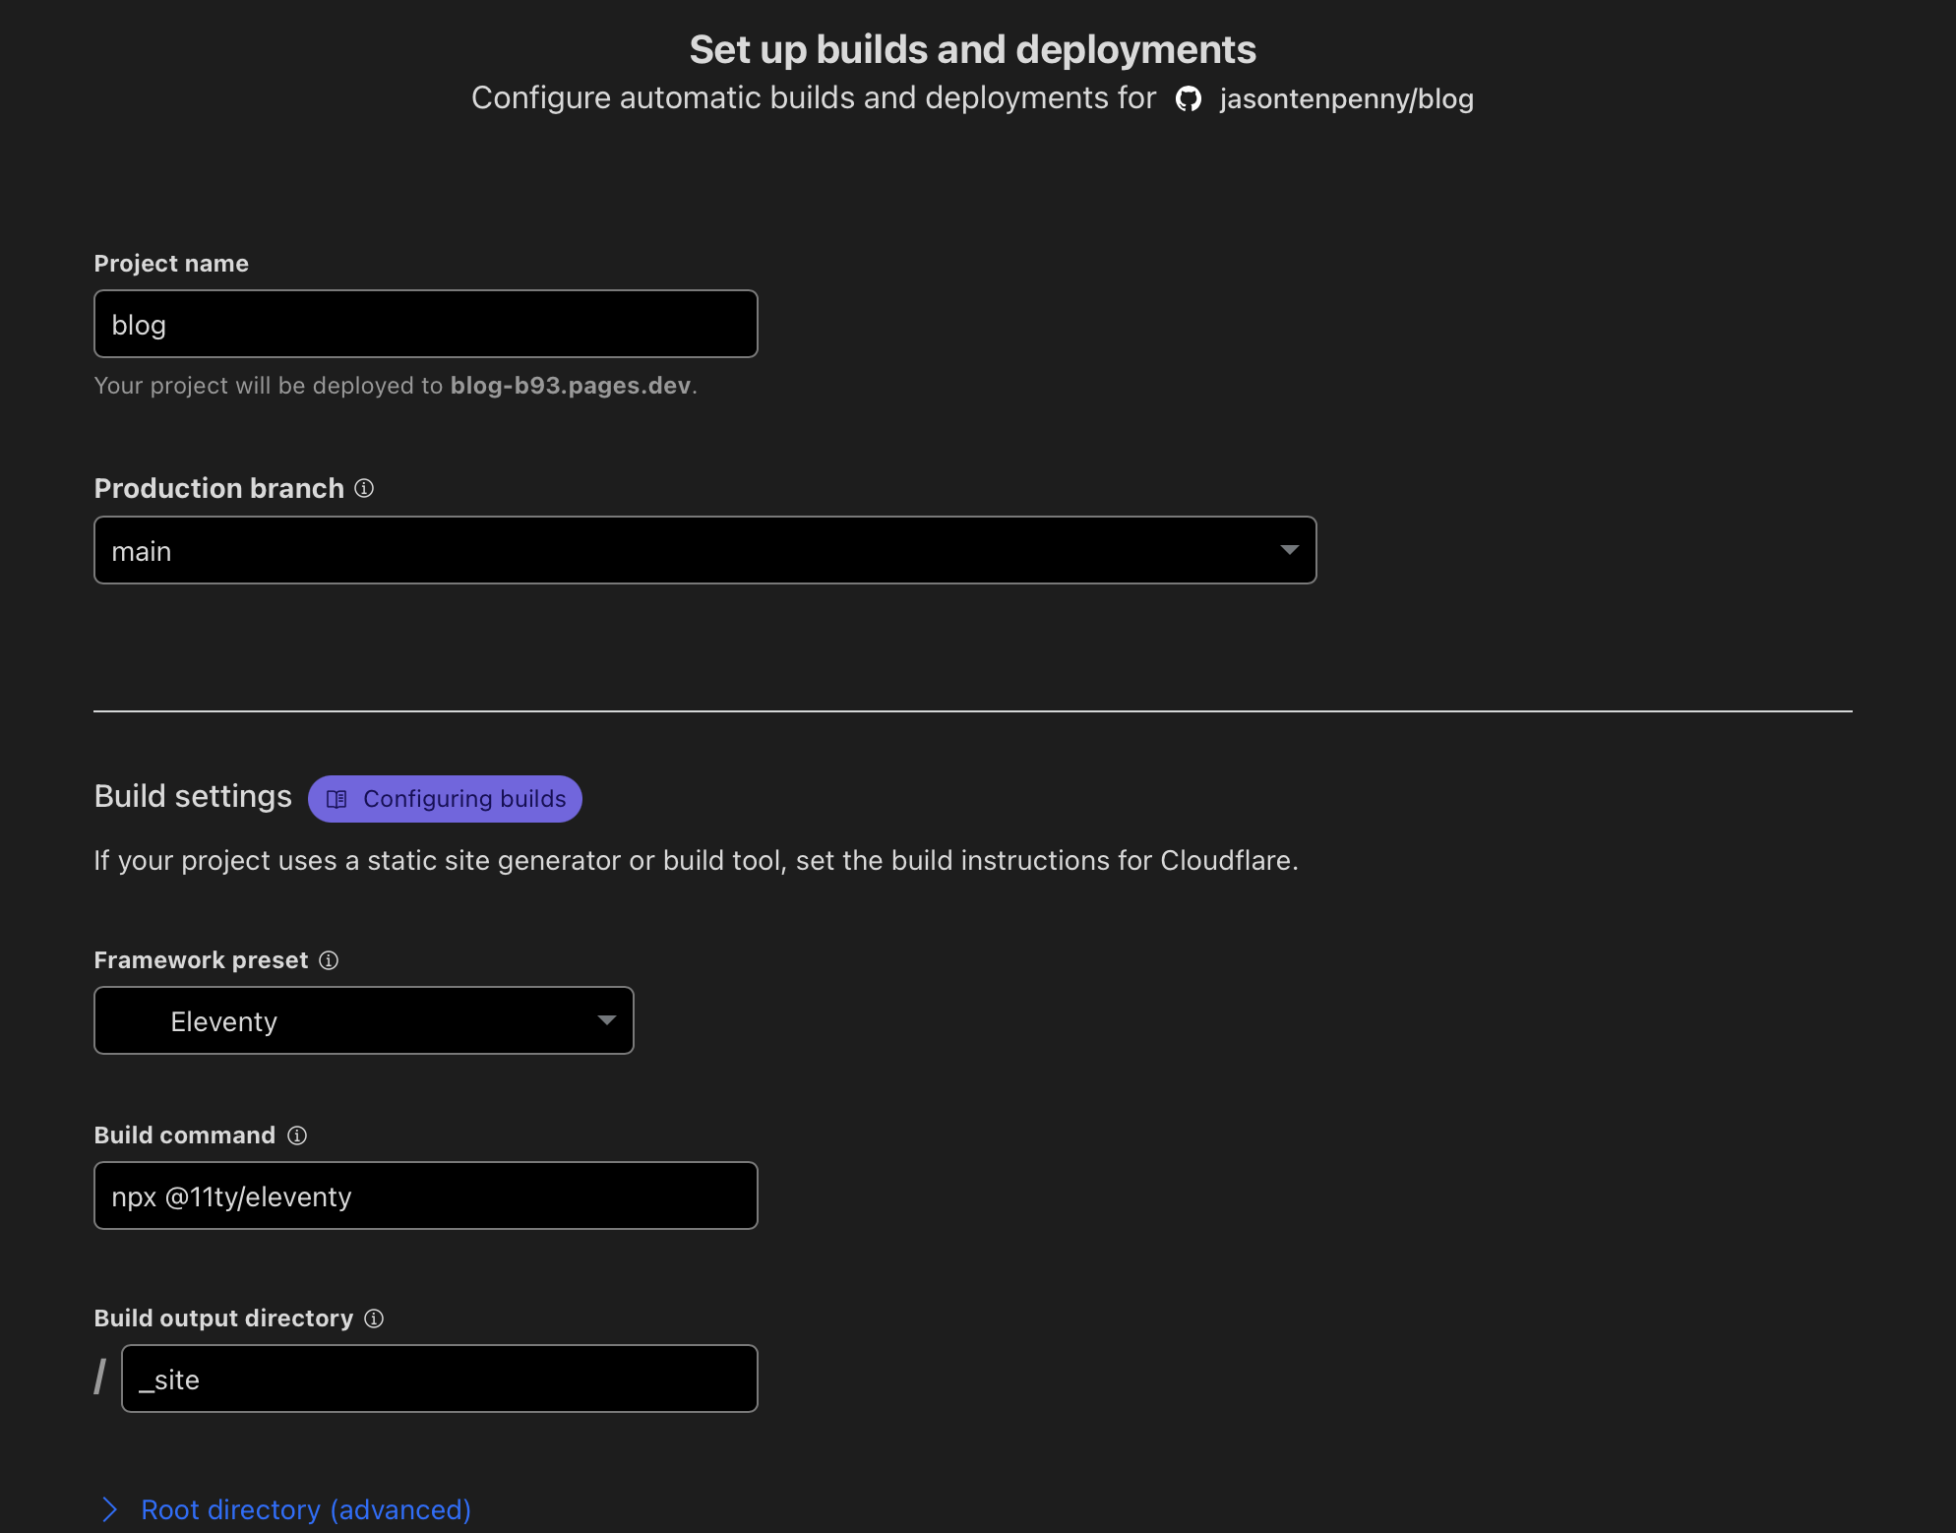Viewport: 1956px width, 1533px height.
Task: Expand the Root directory (advanced) section
Action: [x=305, y=1510]
